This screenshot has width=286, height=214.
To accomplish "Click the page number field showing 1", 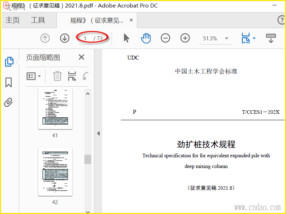I will [85, 39].
